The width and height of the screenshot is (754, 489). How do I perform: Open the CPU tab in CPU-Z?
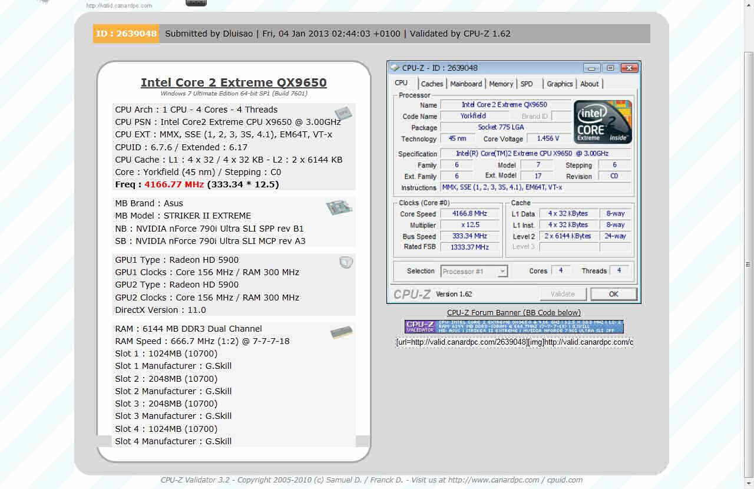(401, 83)
